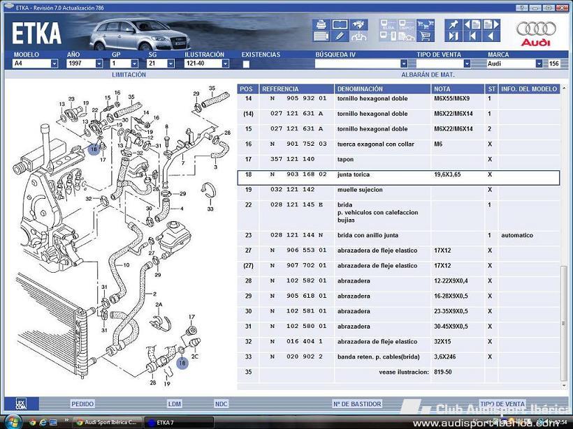Image resolution: width=573 pixels, height=429 pixels.
Task: Expand the quick launch overflow chevron
Action: coord(66,421)
